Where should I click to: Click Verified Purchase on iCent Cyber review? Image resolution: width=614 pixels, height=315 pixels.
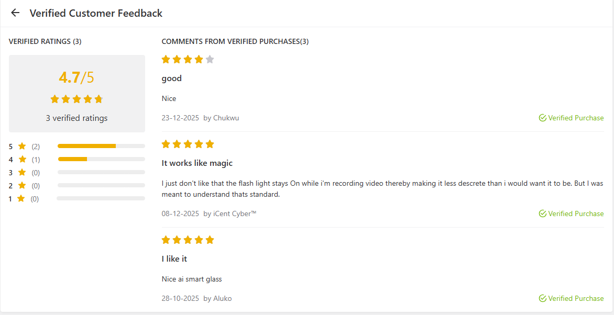pos(576,214)
